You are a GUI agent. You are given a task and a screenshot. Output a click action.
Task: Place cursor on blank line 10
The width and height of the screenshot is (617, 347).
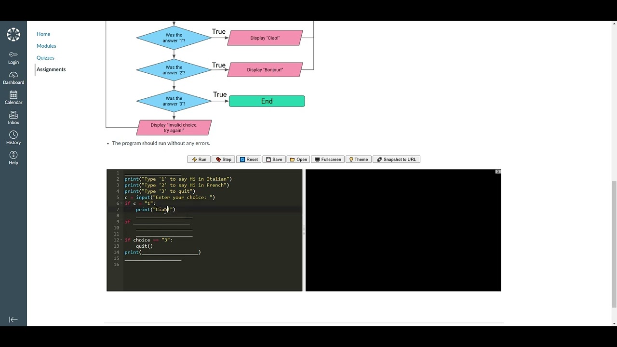164,228
